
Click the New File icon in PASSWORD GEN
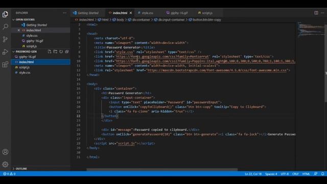pos(50,52)
